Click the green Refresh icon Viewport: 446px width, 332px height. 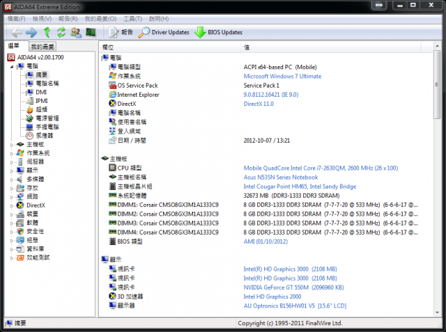61,33
